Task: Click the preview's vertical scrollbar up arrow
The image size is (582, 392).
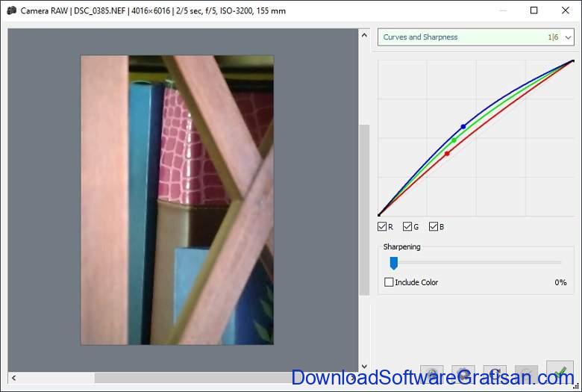Action: click(364, 35)
